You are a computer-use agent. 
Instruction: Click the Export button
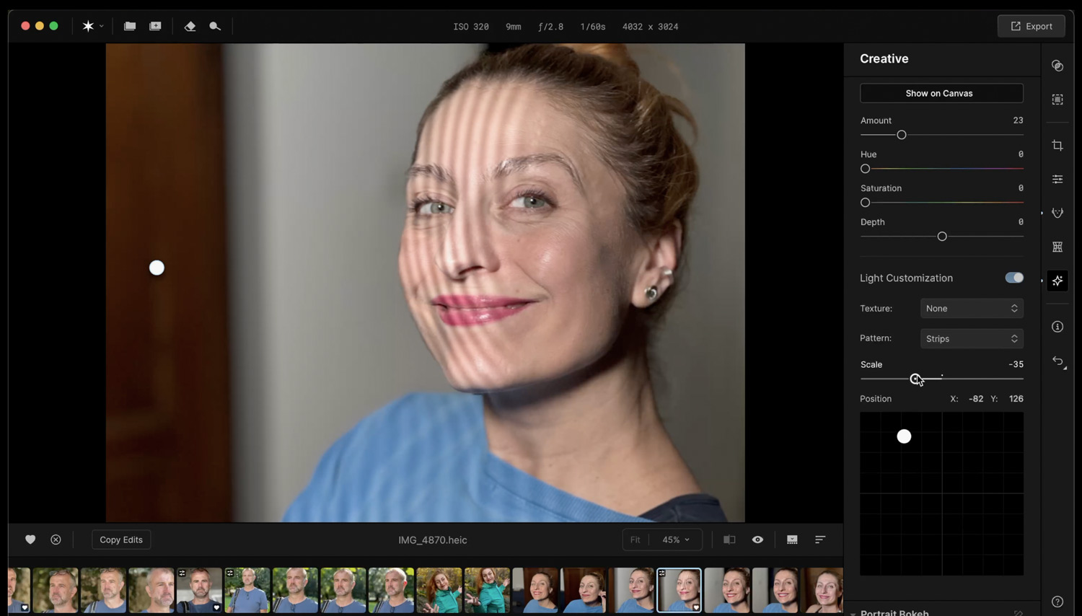point(1031,26)
